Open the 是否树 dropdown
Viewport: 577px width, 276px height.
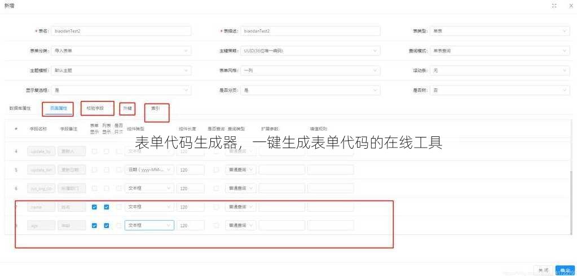500,90
